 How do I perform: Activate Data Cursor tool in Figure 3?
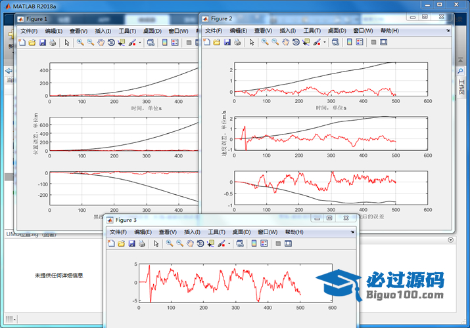(x=211, y=243)
